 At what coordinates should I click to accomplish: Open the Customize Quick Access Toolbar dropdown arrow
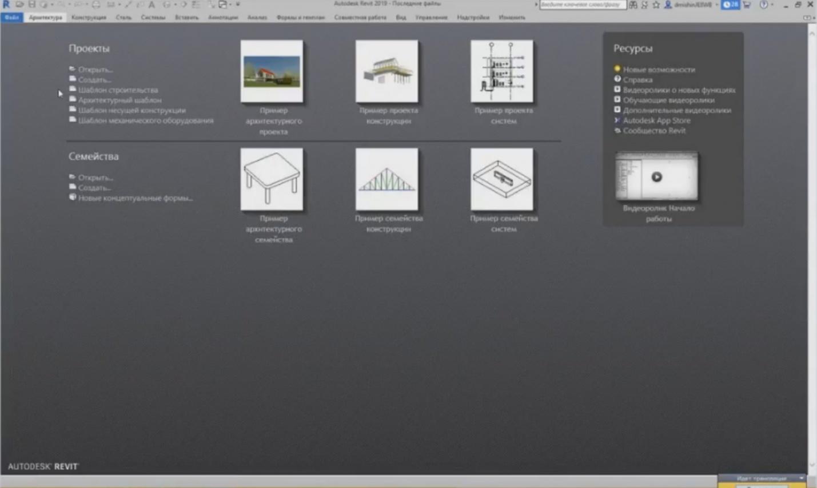[x=238, y=5]
